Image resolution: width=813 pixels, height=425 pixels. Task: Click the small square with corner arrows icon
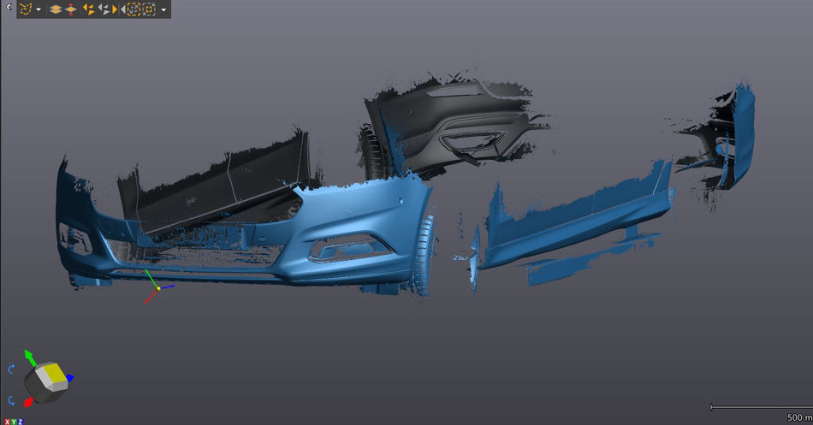coord(149,9)
